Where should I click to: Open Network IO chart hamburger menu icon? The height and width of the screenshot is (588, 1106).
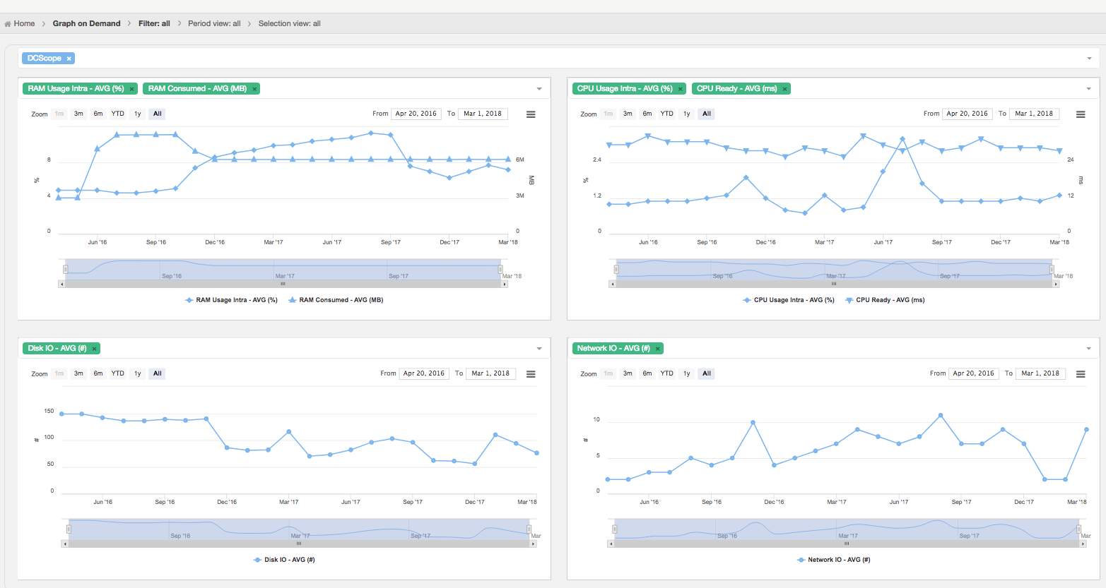tap(1081, 374)
